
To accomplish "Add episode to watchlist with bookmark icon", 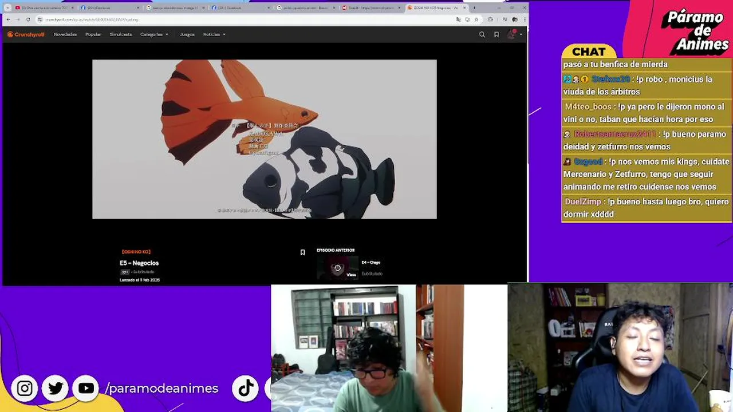I will coord(302,252).
